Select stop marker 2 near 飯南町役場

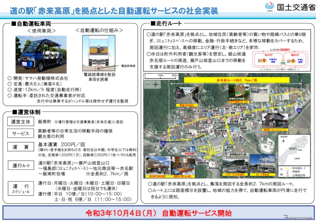203,156
